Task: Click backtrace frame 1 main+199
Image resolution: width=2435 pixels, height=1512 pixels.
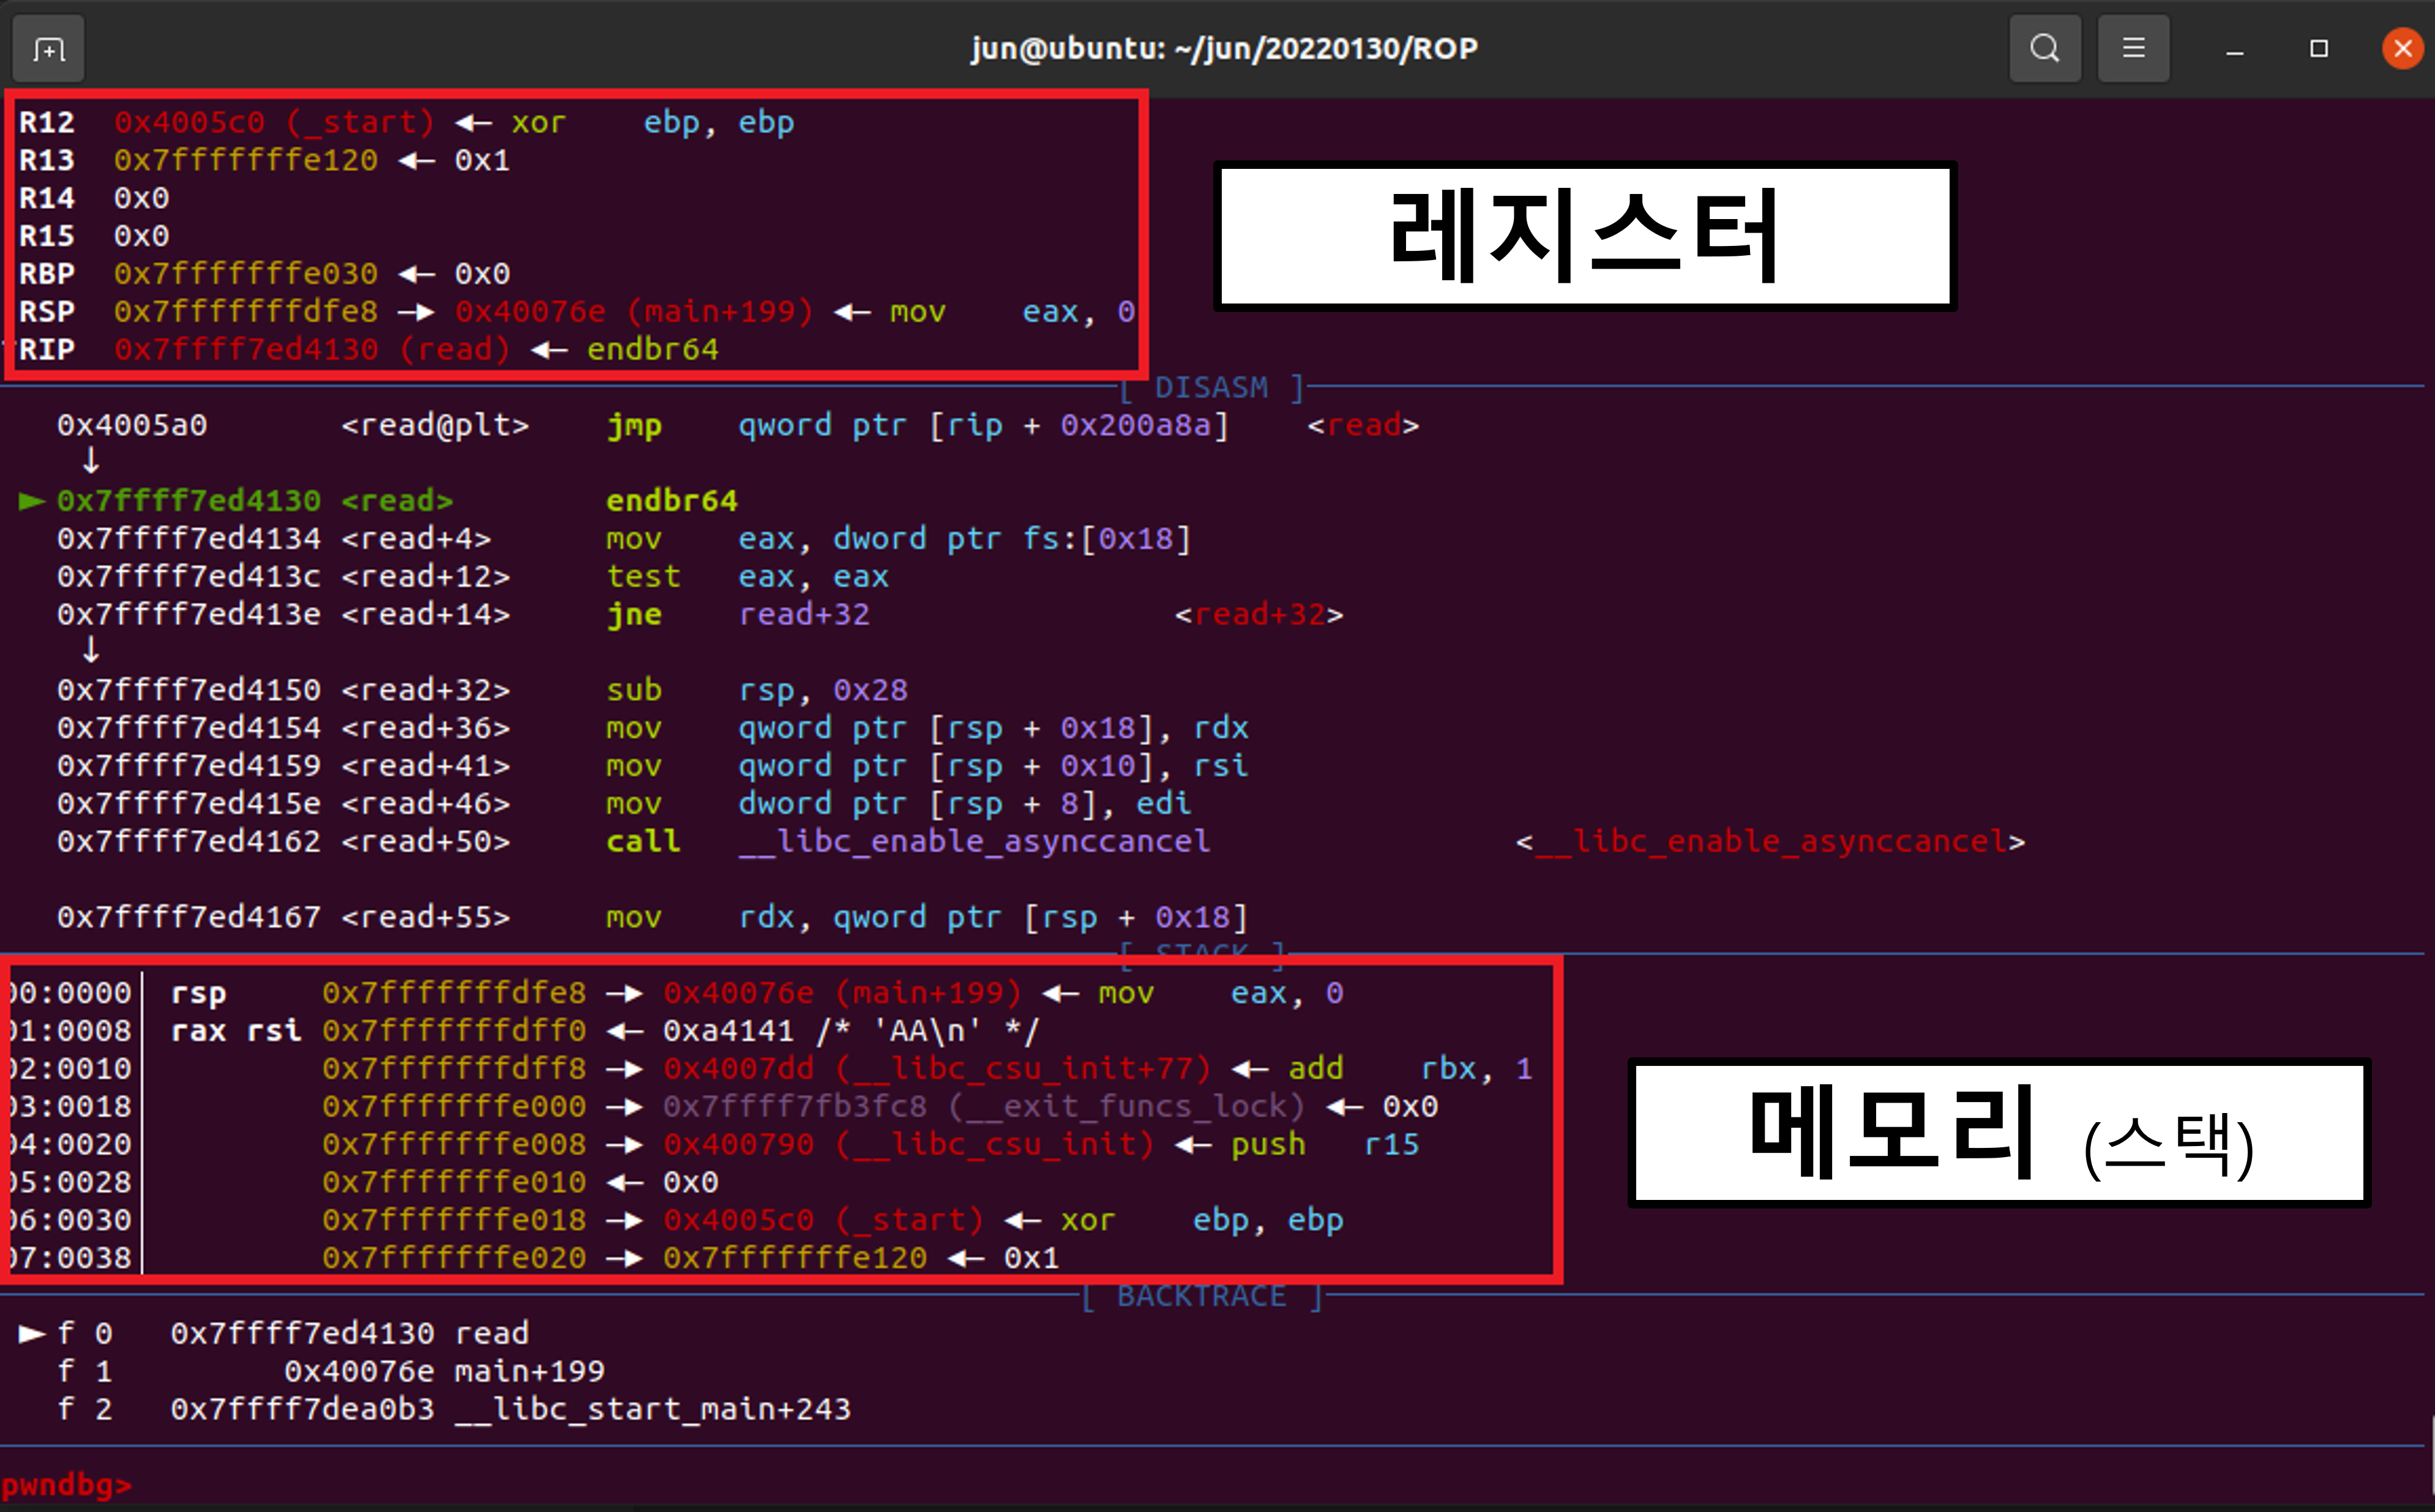Action: pos(443,1371)
